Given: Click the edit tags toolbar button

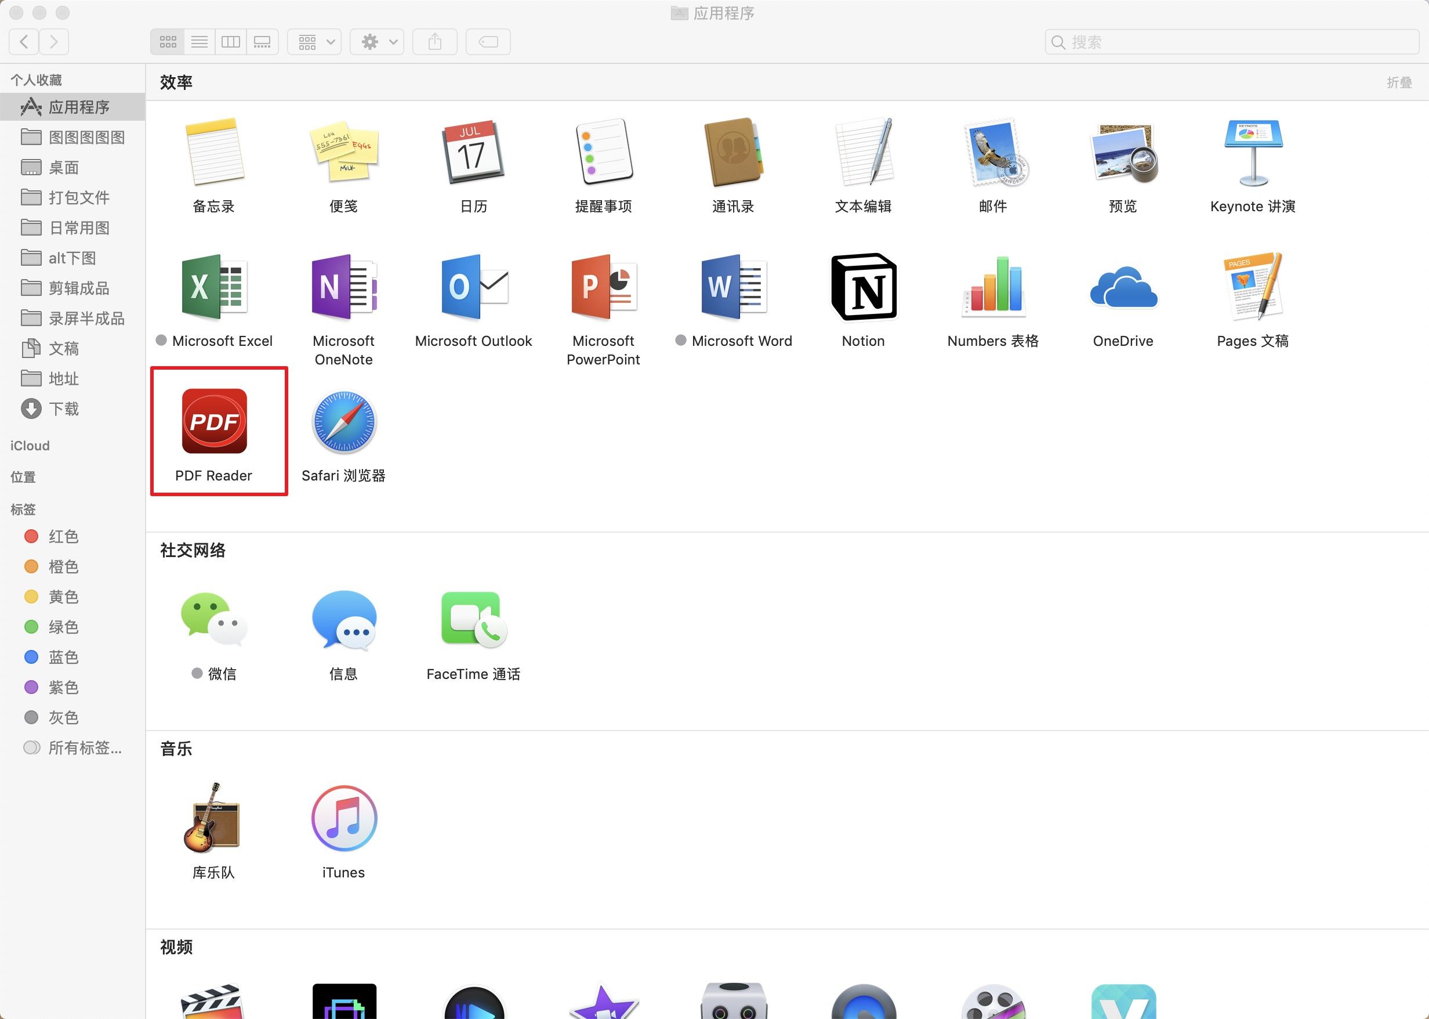Looking at the screenshot, I should point(488,42).
